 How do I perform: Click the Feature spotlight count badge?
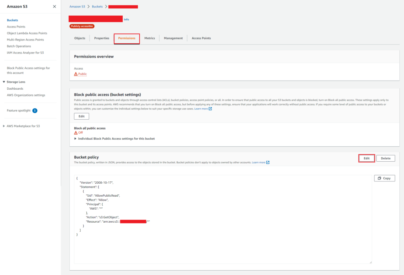pyautogui.click(x=35, y=111)
